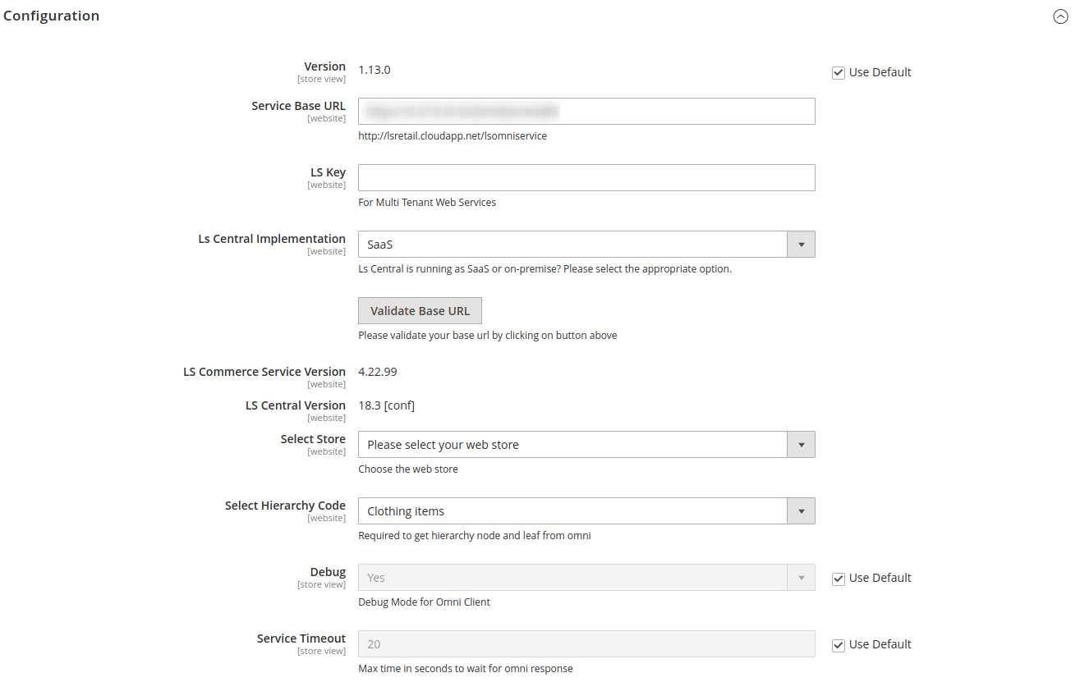Click the Select Store dropdown arrow
1080x682 pixels.
tap(801, 445)
